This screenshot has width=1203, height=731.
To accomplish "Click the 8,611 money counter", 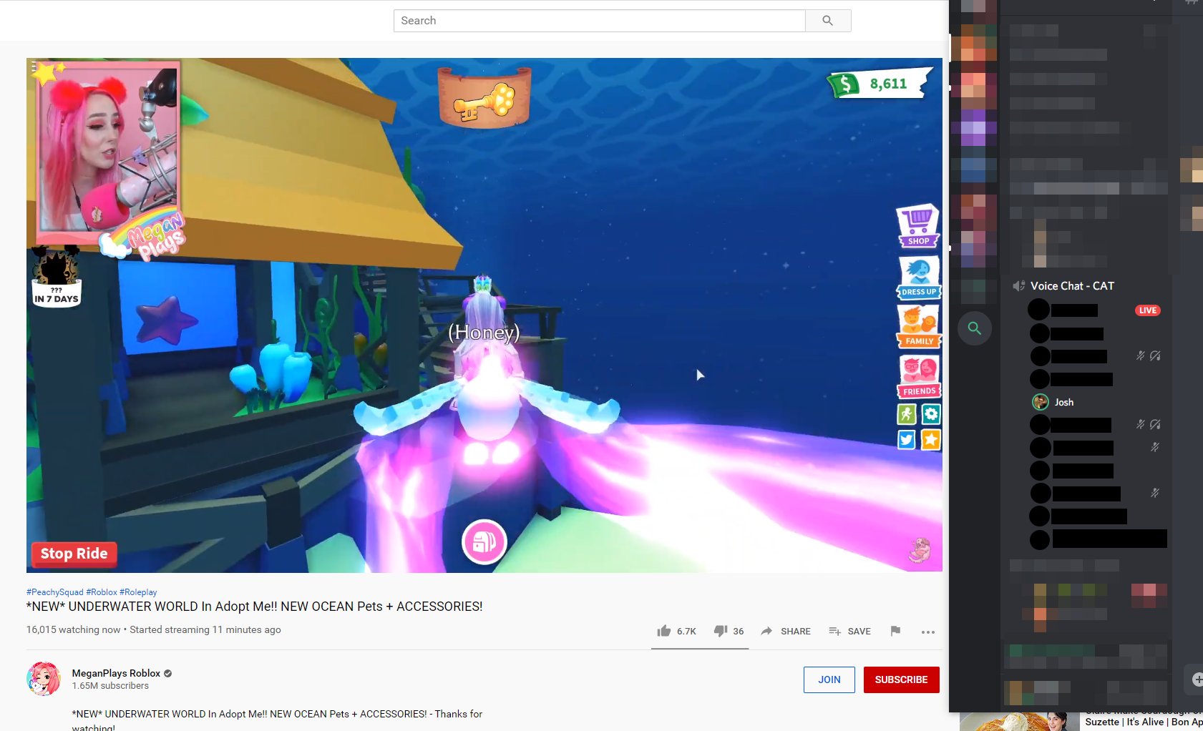I will [880, 84].
